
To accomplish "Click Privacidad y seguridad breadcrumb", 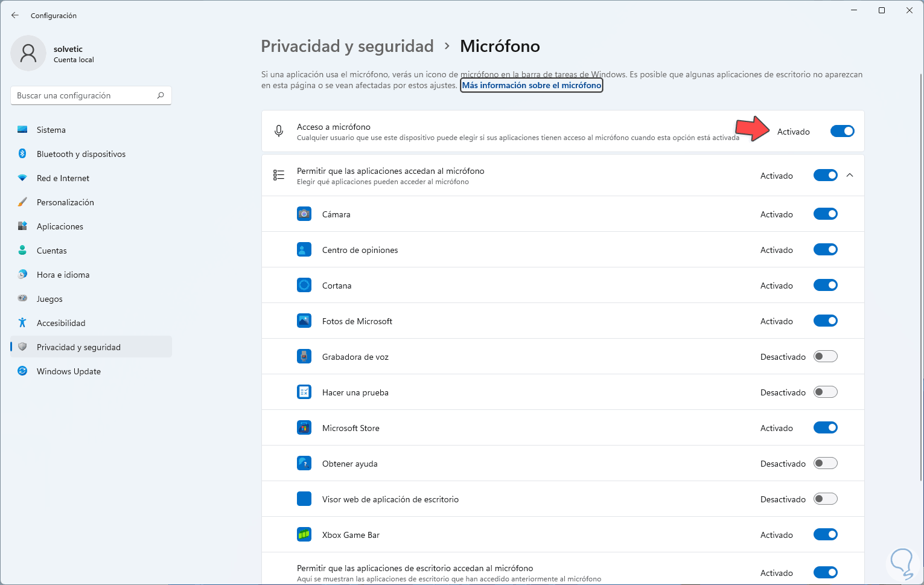I will tap(347, 46).
